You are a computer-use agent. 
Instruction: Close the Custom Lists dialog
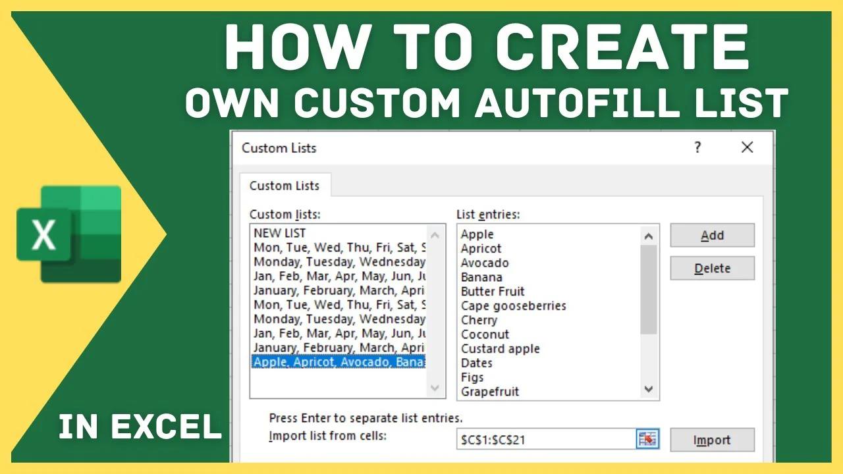pos(747,147)
